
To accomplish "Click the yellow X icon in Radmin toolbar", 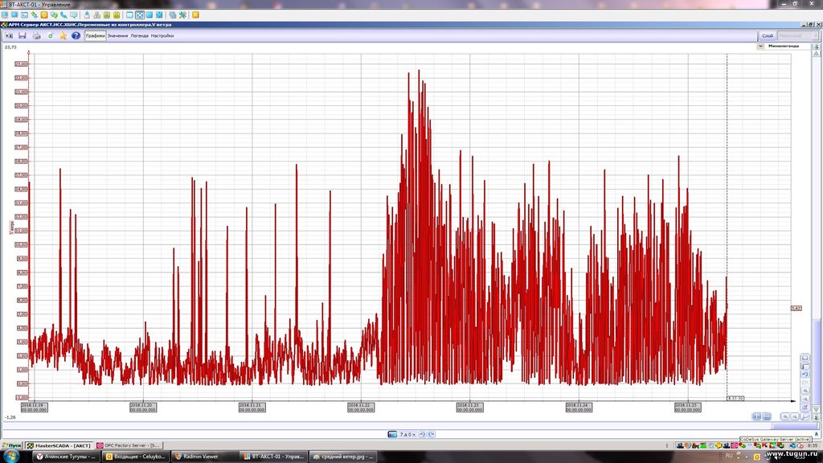I will tap(196, 14).
